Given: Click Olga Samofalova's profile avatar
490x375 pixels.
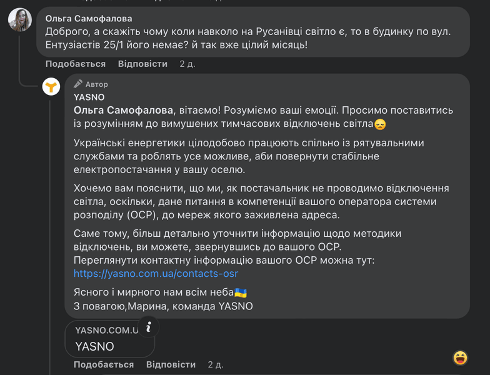Looking at the screenshot, I should pyautogui.click(x=20, y=20).
